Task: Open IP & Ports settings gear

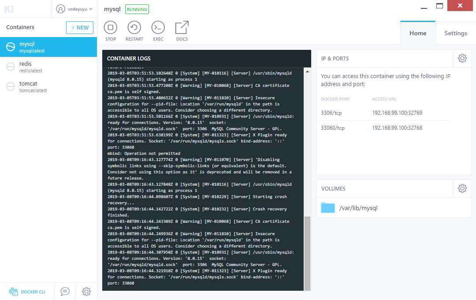Action: click(x=462, y=58)
